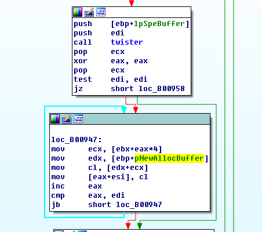Click the cyan loop-back arrowhead
Viewport: 262px width, 232px height.
pos(124,110)
